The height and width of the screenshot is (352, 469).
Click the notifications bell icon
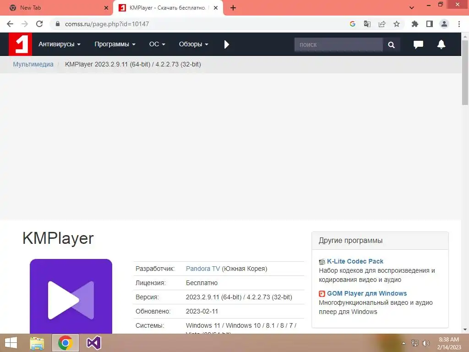click(x=441, y=44)
